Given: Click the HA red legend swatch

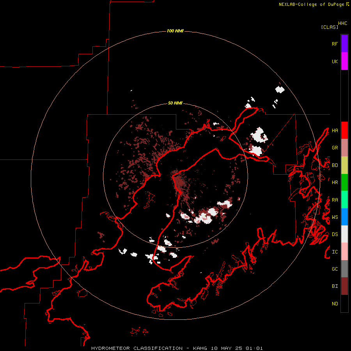Looking at the screenshot, I should click(x=344, y=130).
